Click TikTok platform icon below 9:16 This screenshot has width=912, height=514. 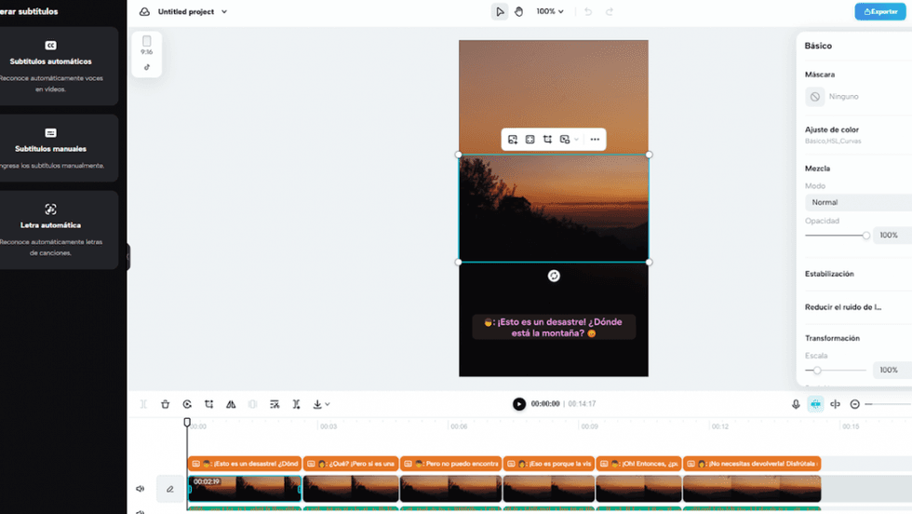coord(147,67)
